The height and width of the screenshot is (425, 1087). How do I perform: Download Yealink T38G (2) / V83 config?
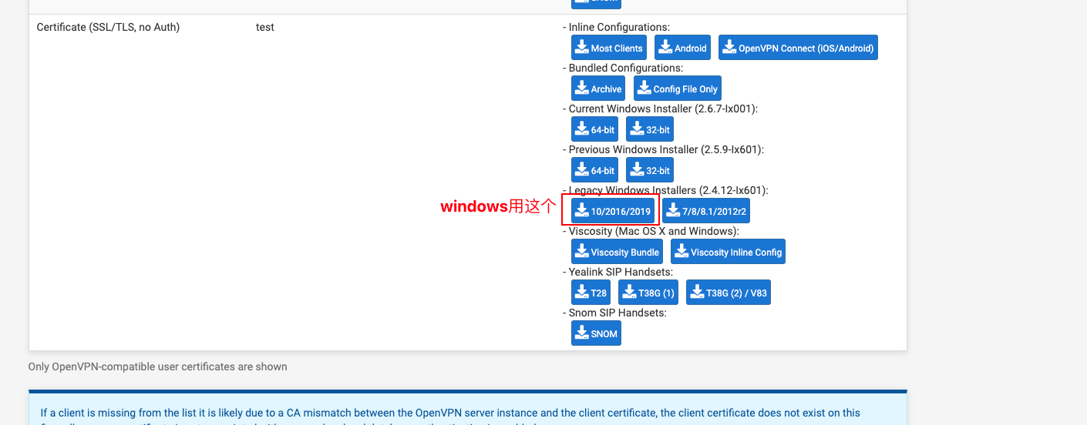point(729,293)
